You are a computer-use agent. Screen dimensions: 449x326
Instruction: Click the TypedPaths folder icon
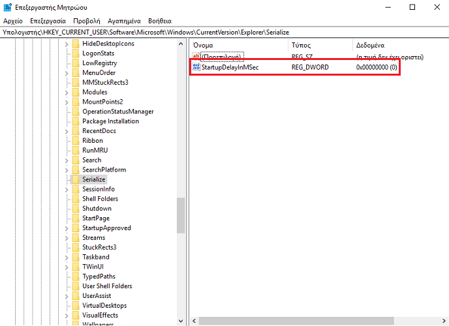[x=76, y=276]
